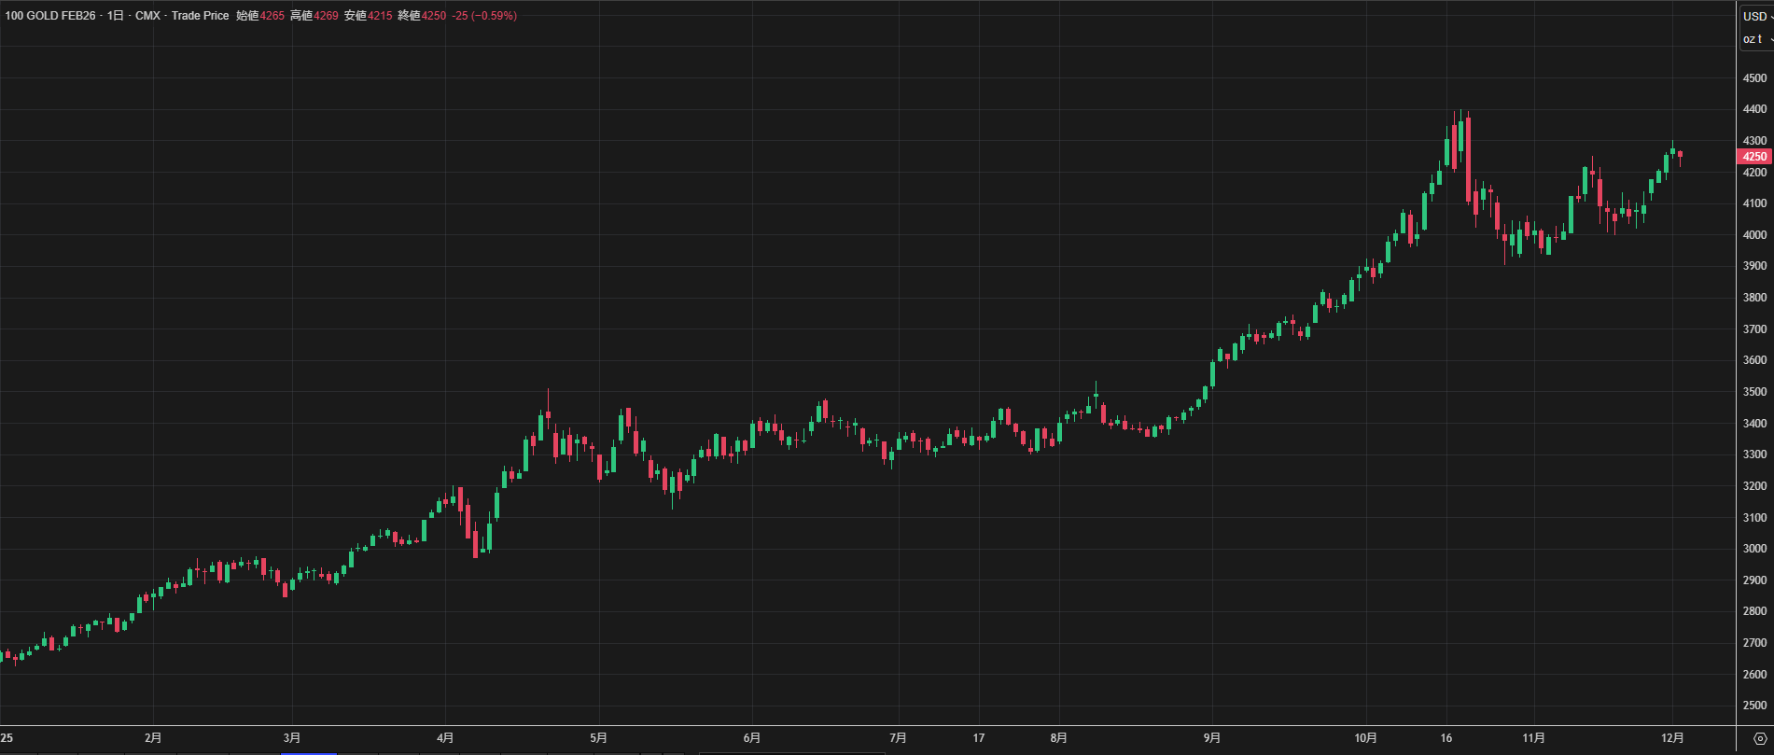Expand the oz t unit selector

click(1755, 39)
